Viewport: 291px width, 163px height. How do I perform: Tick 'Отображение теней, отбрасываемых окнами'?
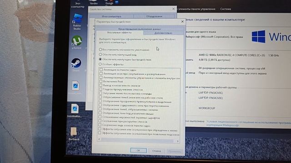[100, 109]
